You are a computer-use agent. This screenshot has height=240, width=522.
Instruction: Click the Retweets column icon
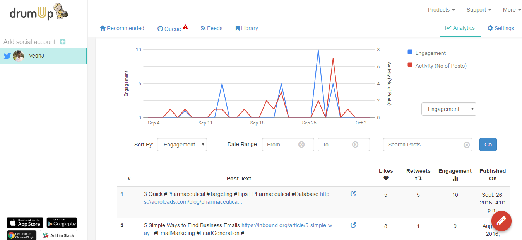coord(418,179)
